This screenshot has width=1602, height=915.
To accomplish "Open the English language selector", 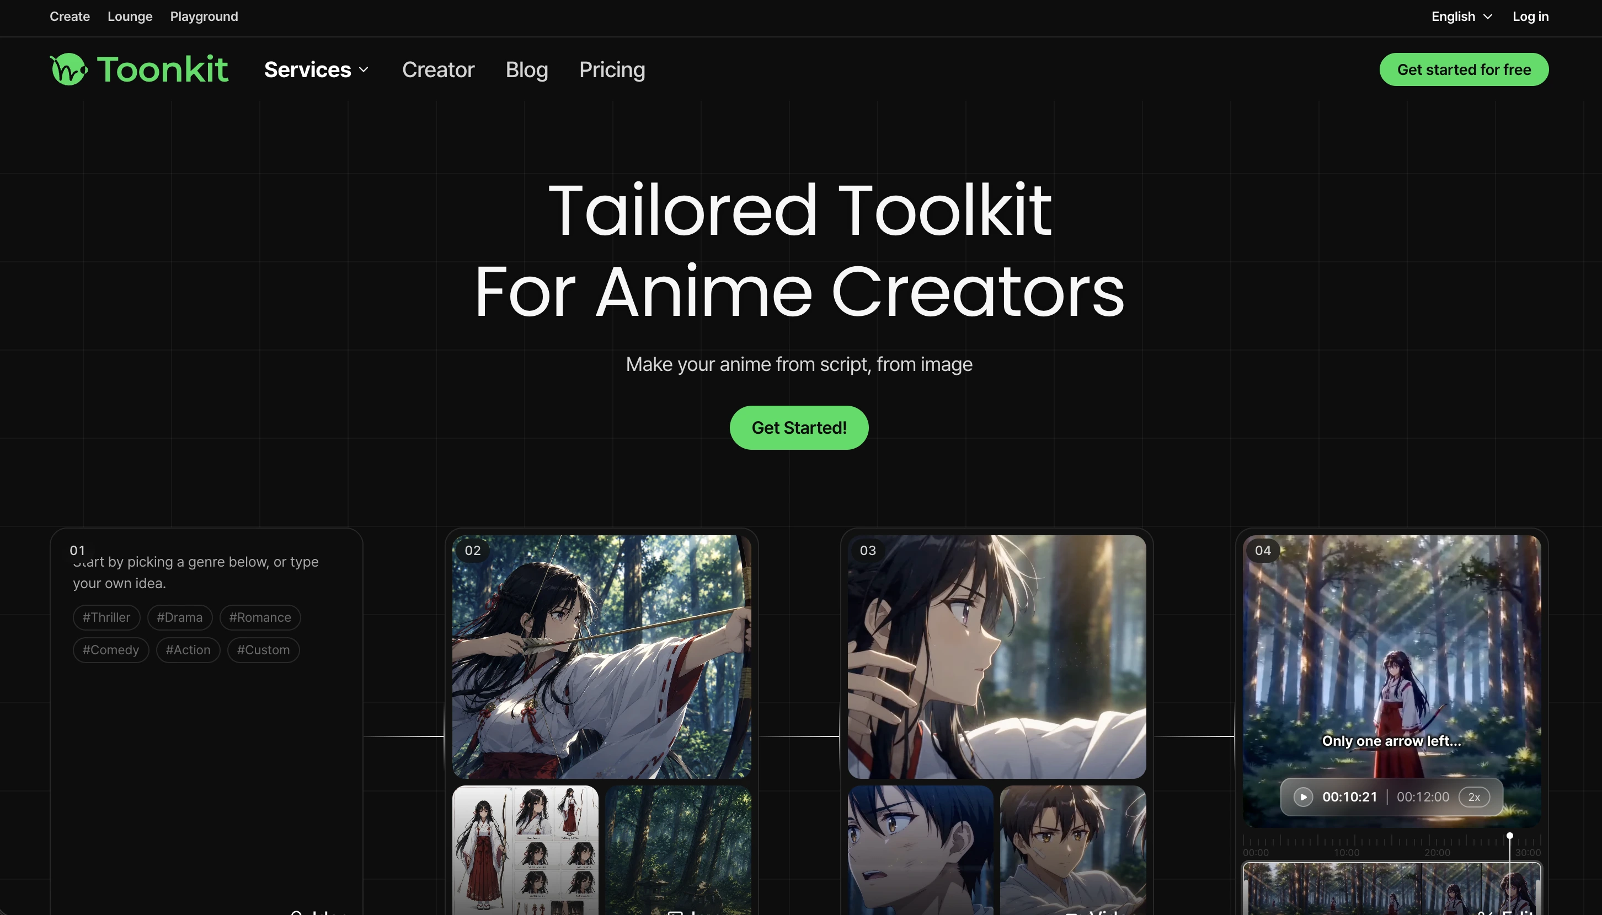I will [x=1461, y=17].
